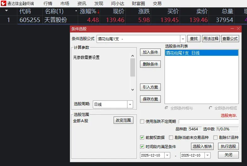Select the 天普股份 stock name
The width and height of the screenshot is (247, 166).
(x=56, y=20)
